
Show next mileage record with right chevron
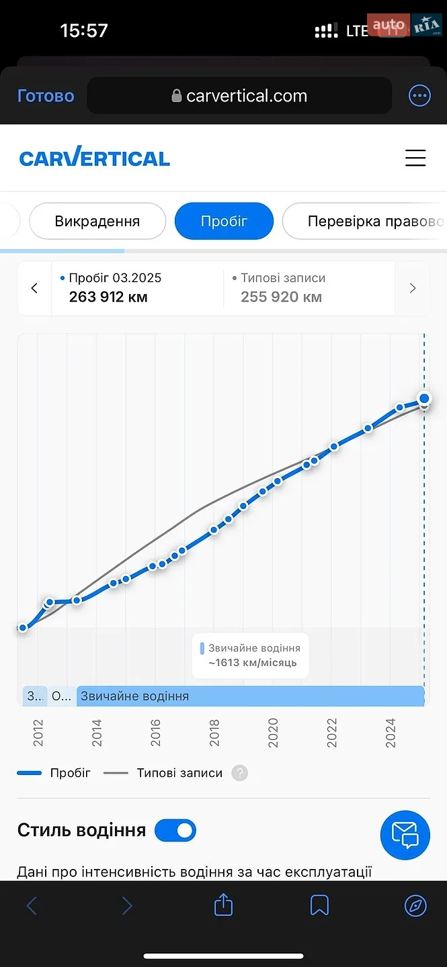412,288
